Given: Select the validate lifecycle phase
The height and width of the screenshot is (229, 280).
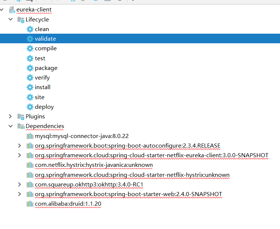Looking at the screenshot, I should (45, 39).
